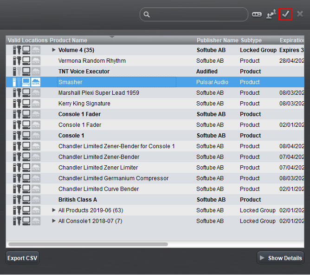Expand the All Console1 2018-07 (7) group
The height and width of the screenshot is (275, 310).
point(53,221)
